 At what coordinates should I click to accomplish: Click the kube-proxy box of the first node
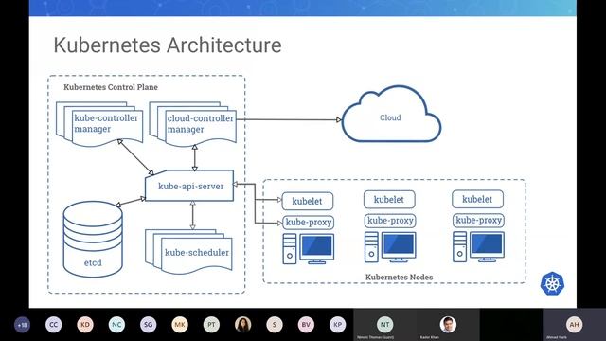[x=309, y=223]
